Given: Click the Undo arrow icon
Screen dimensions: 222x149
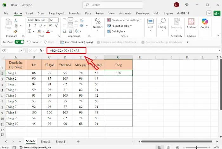Looking at the screenshot, I should click(x=29, y=42).
